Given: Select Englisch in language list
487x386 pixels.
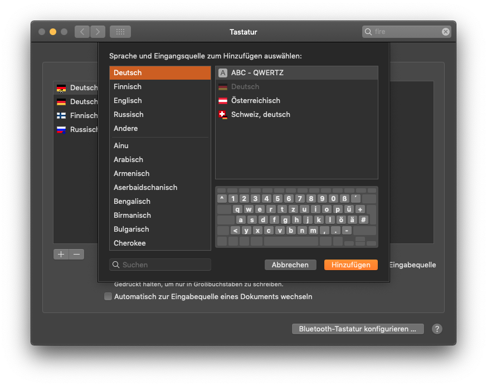Looking at the screenshot, I should (128, 101).
